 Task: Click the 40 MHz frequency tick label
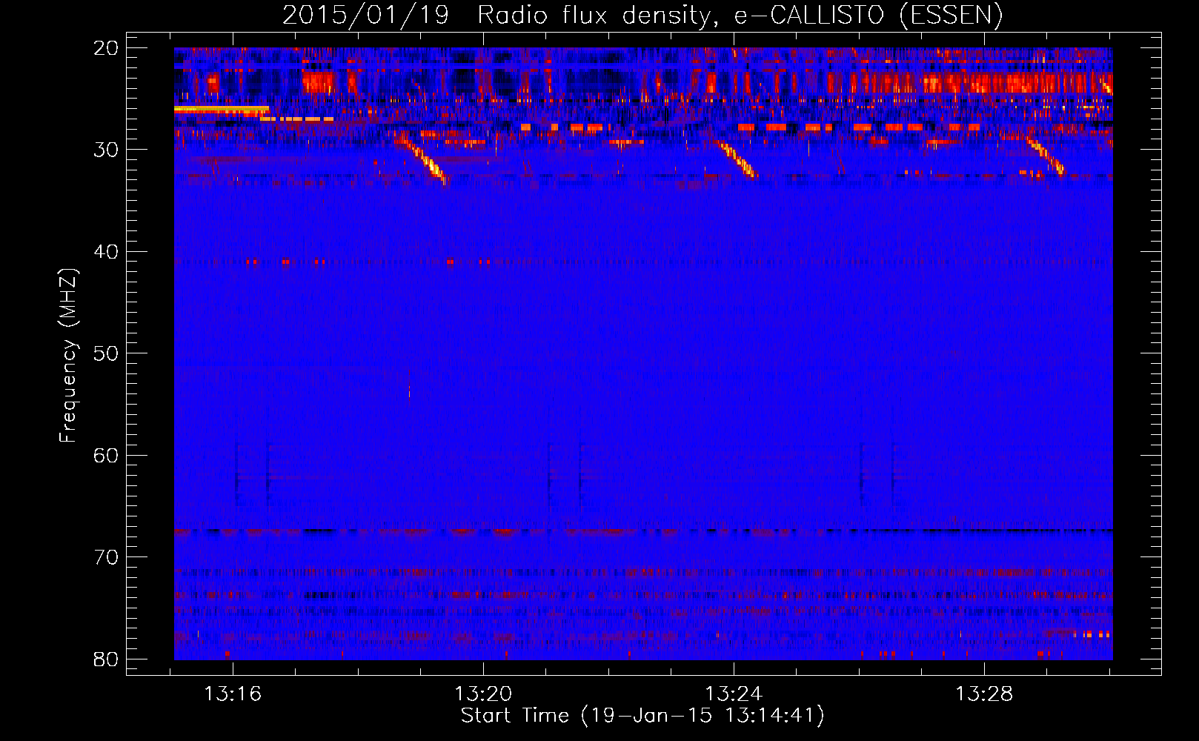point(106,252)
